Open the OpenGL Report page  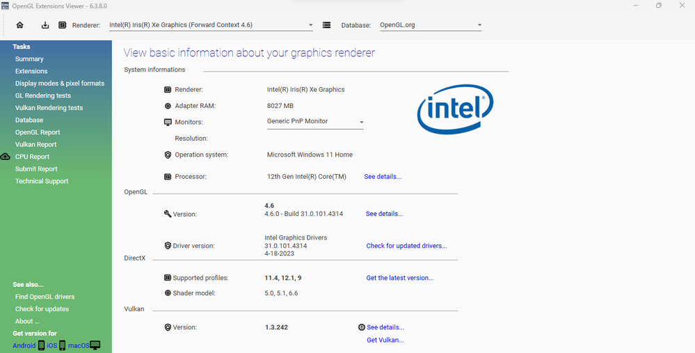[x=38, y=132]
